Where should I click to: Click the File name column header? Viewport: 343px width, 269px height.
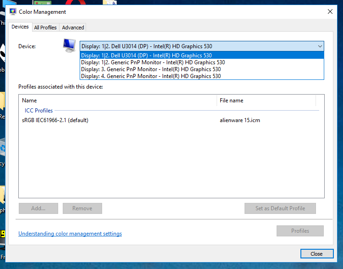pyautogui.click(x=266, y=101)
